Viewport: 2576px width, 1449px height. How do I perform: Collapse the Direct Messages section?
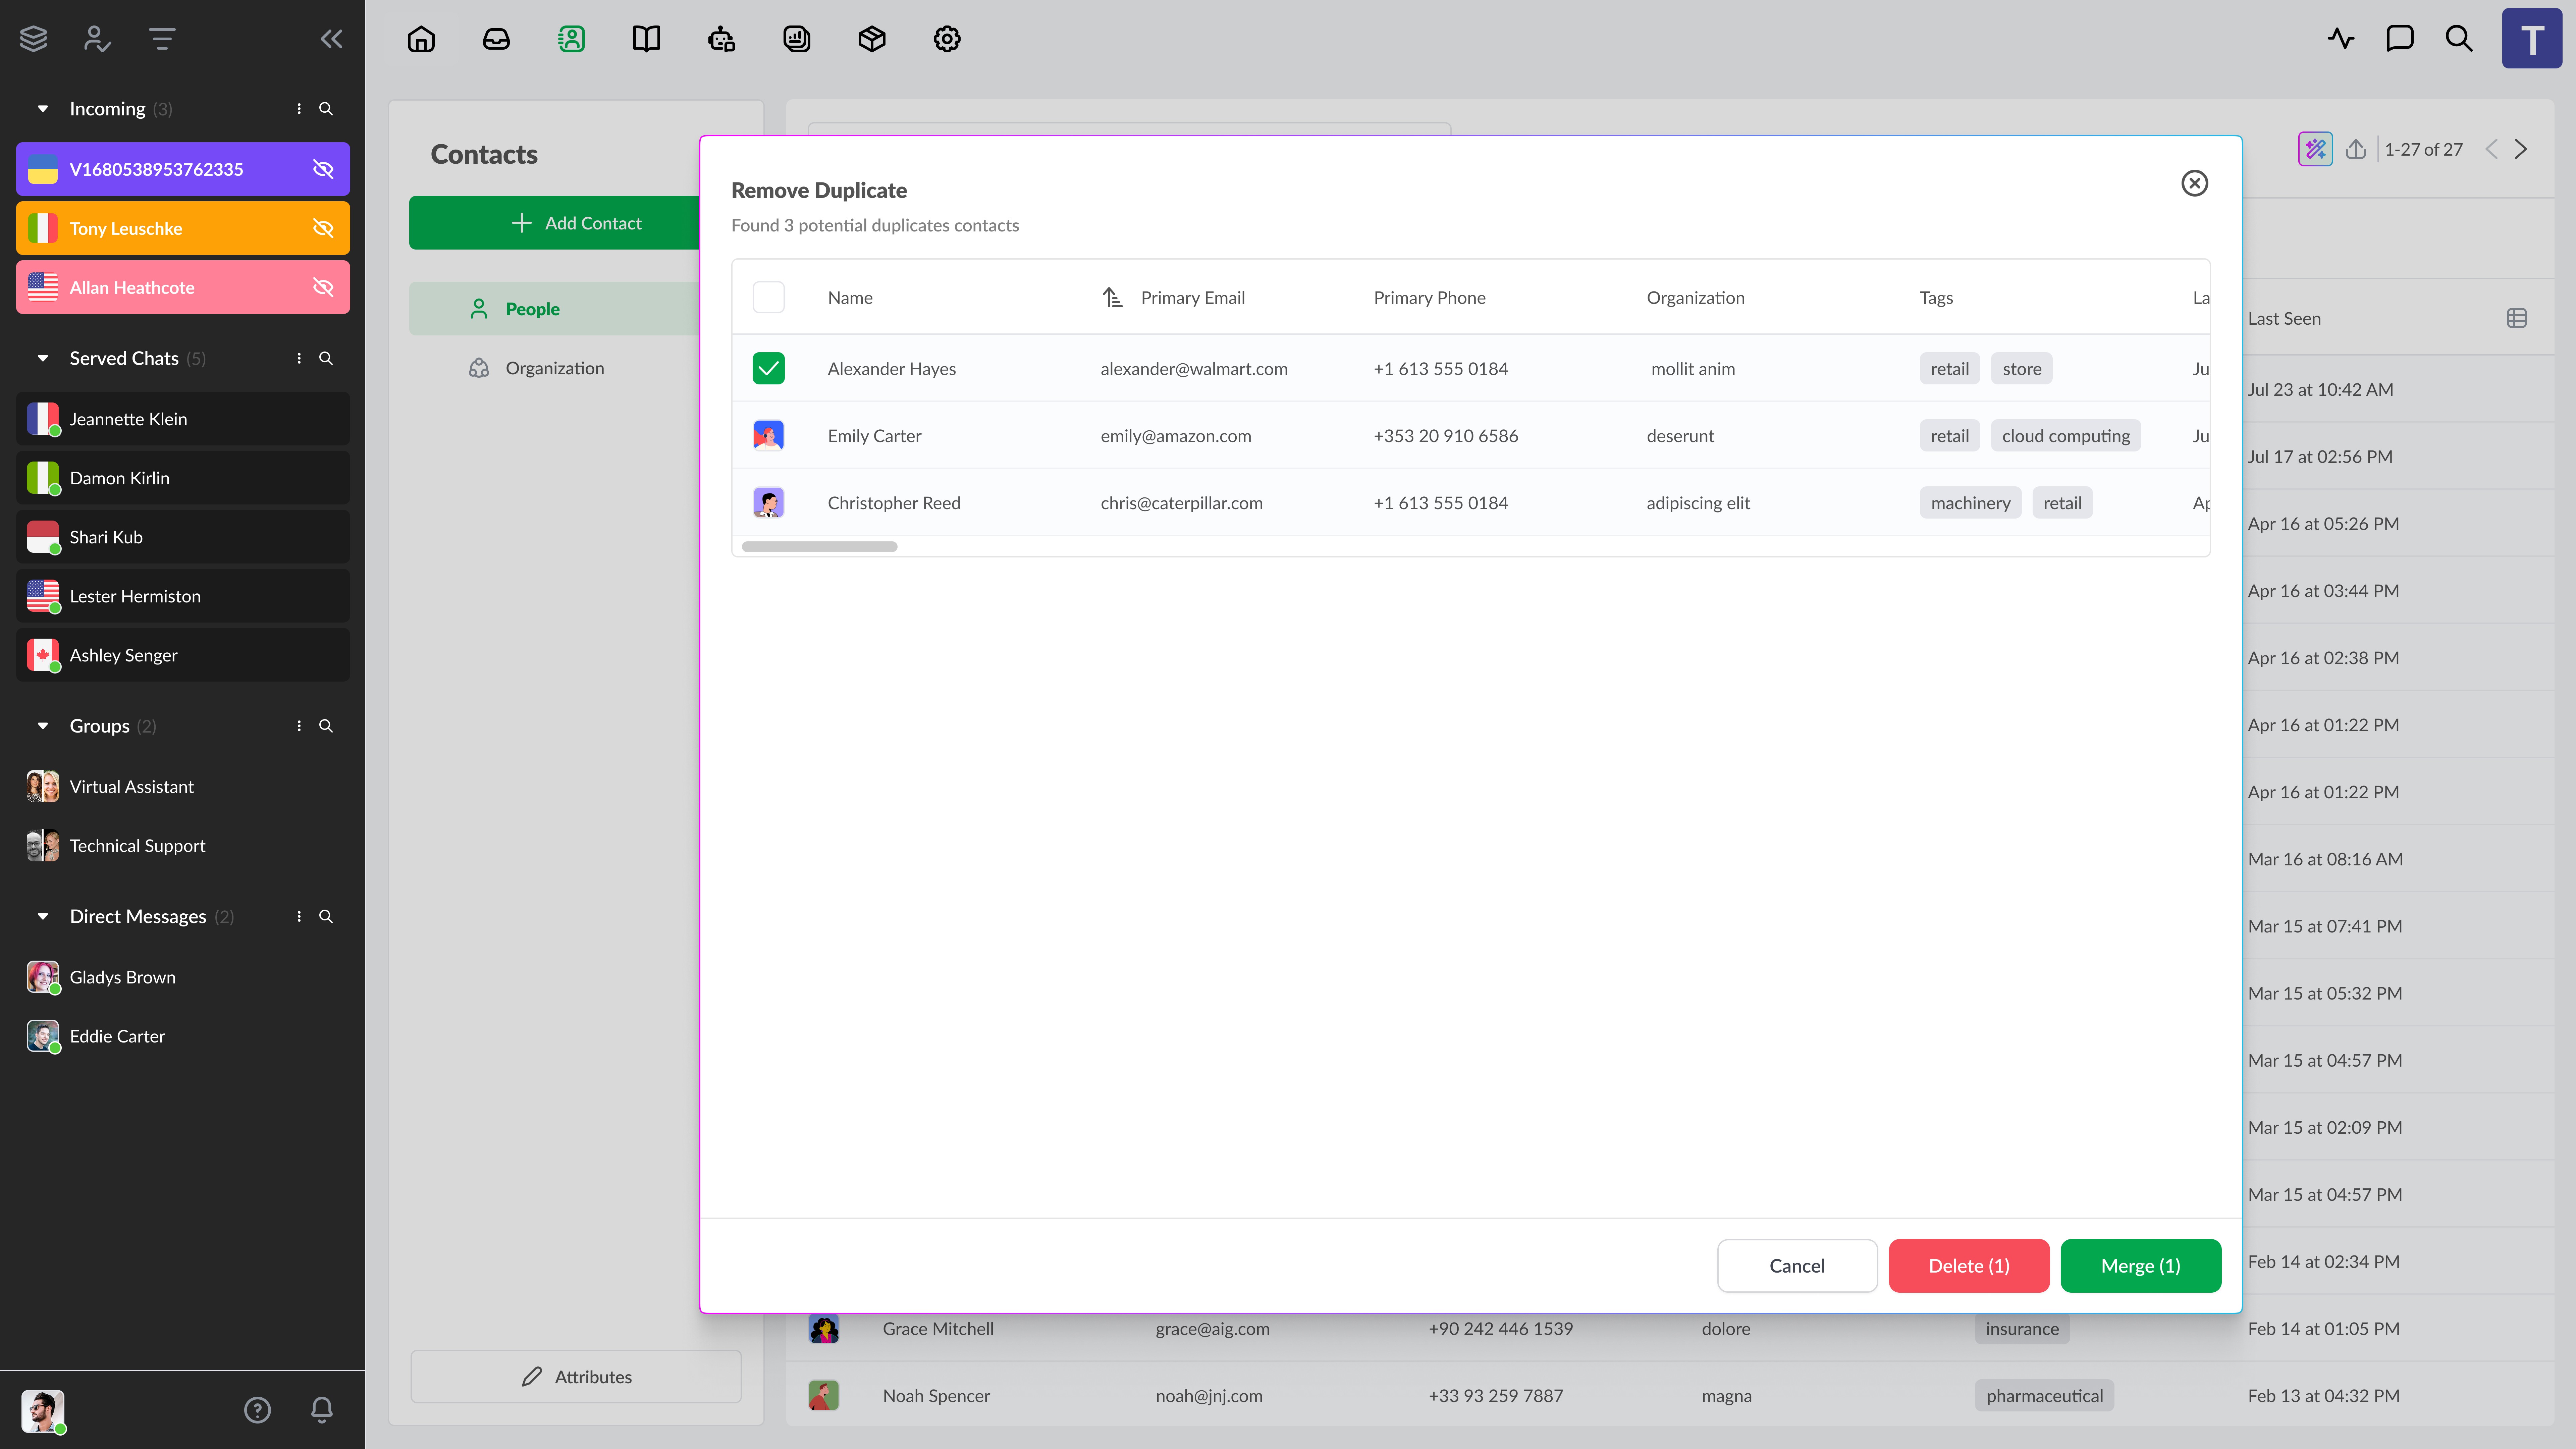click(43, 916)
